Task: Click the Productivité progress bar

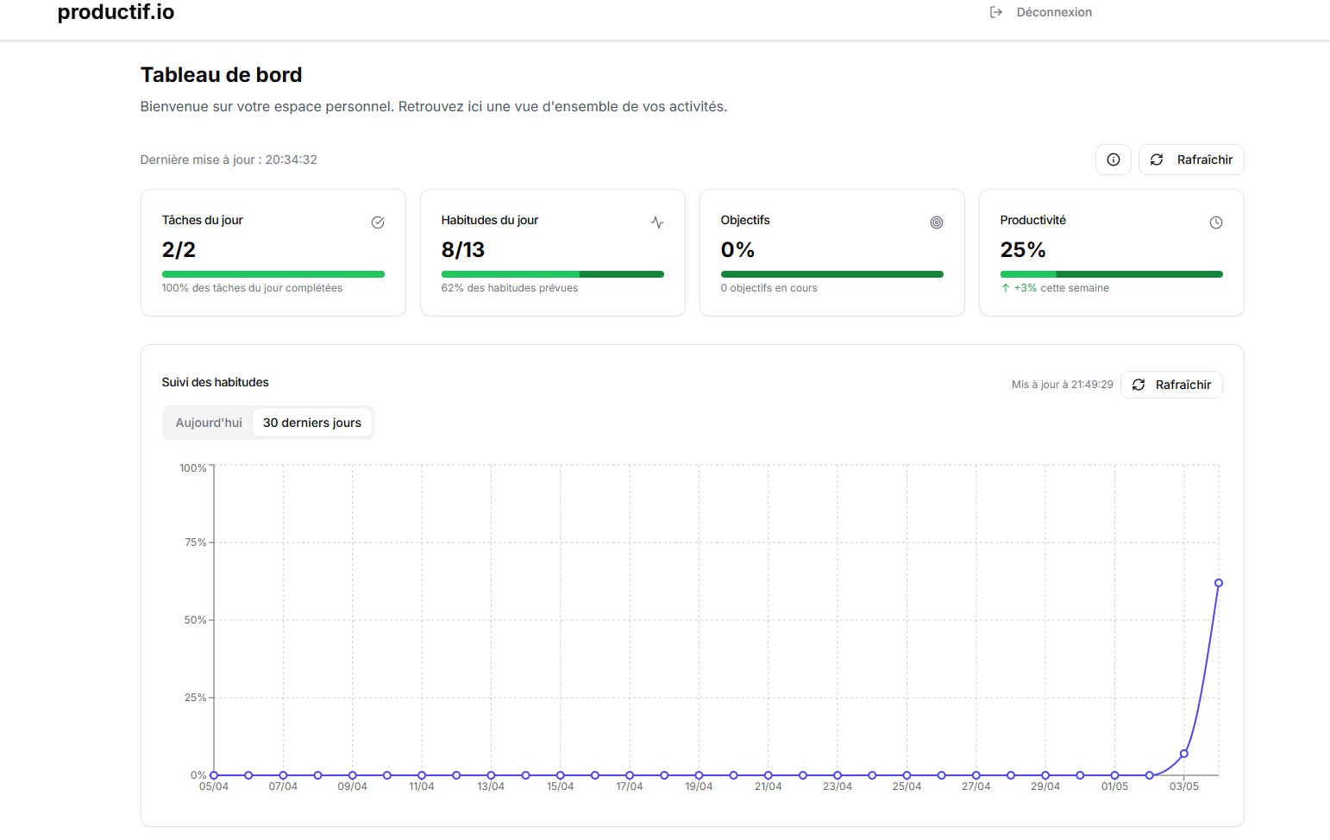Action: coord(1111,273)
